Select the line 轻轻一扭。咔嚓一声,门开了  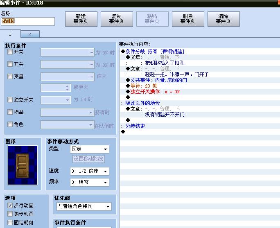click(200, 74)
